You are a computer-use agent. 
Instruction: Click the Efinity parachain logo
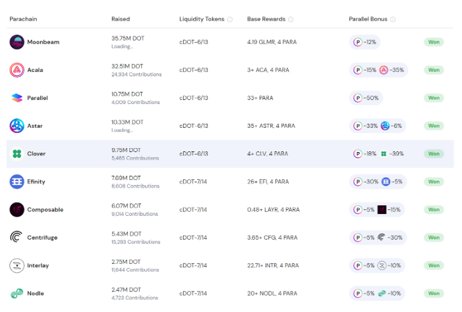pos(16,182)
